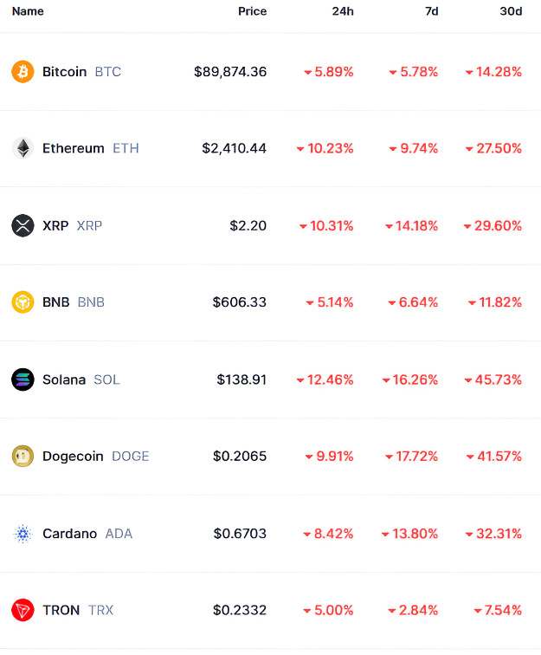The width and height of the screenshot is (541, 655).
Task: Sort by Price column header
Action: coord(252,12)
